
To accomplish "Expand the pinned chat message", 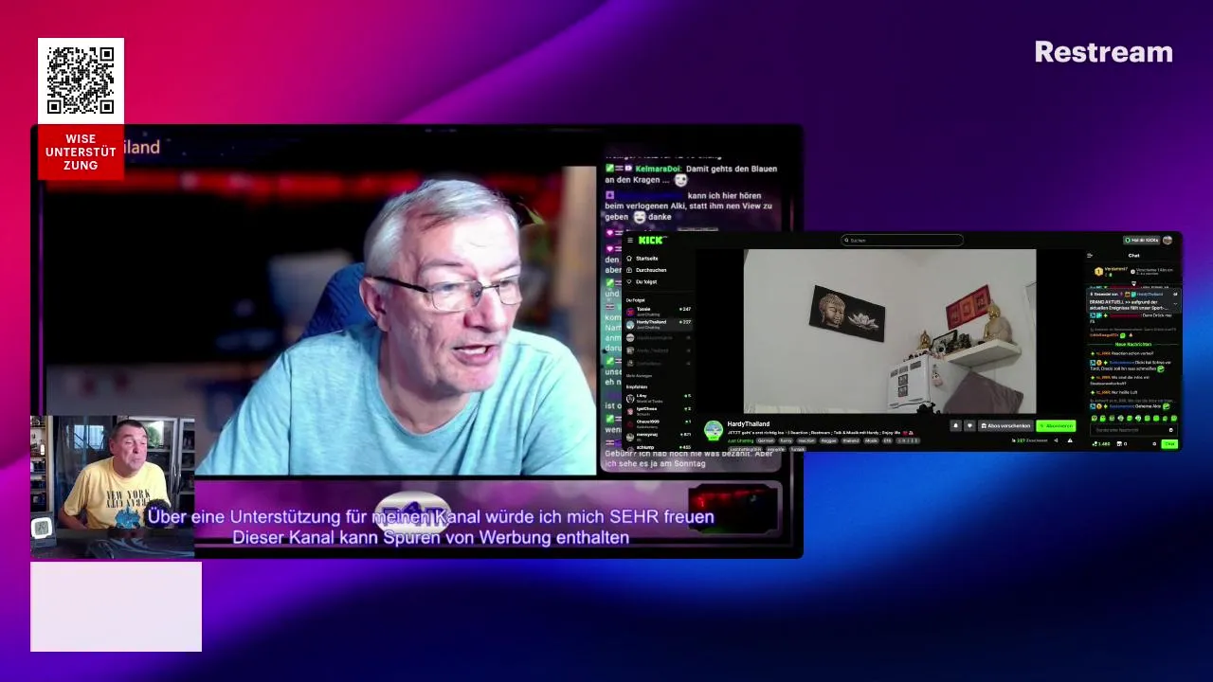I will pyautogui.click(x=1175, y=304).
